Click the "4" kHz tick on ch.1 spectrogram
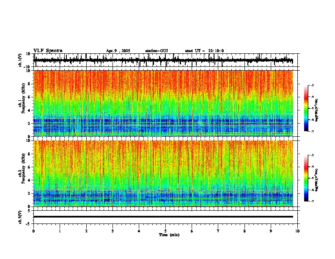 [x=29, y=110]
